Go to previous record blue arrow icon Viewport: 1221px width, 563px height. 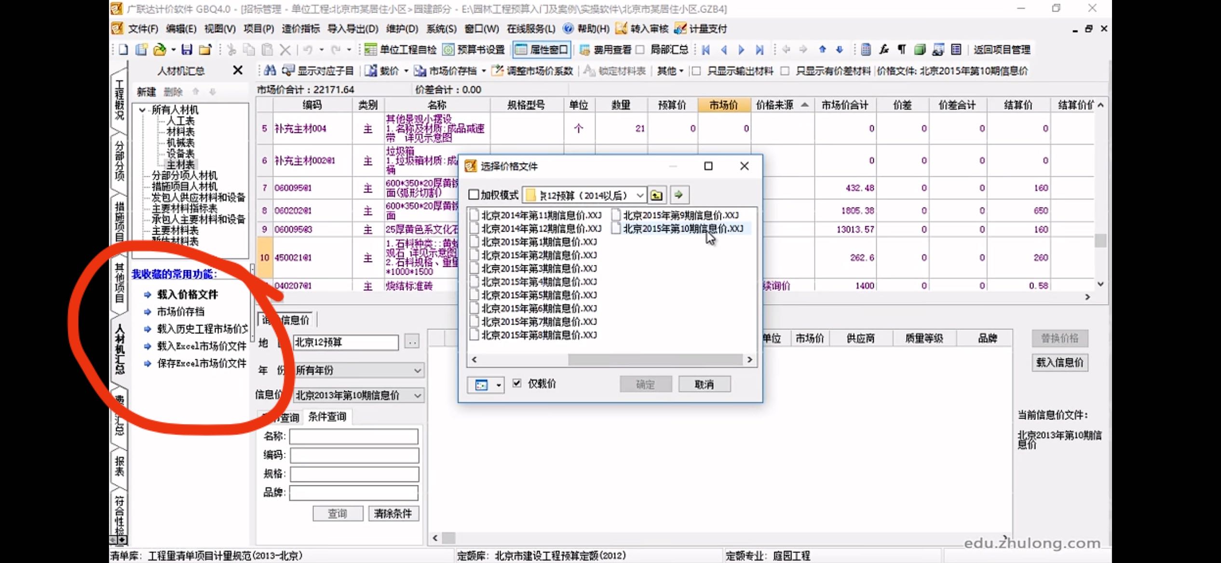coord(724,49)
